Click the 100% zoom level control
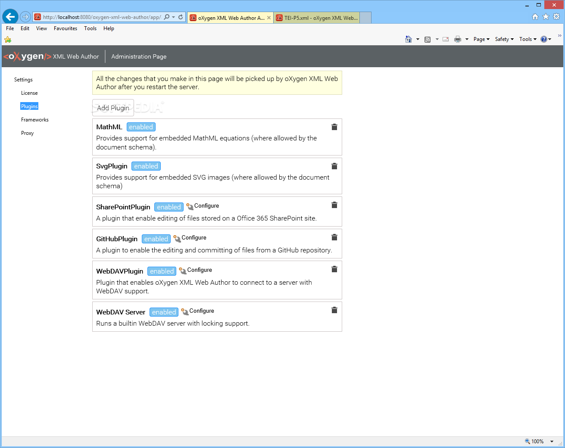 pos(534,442)
